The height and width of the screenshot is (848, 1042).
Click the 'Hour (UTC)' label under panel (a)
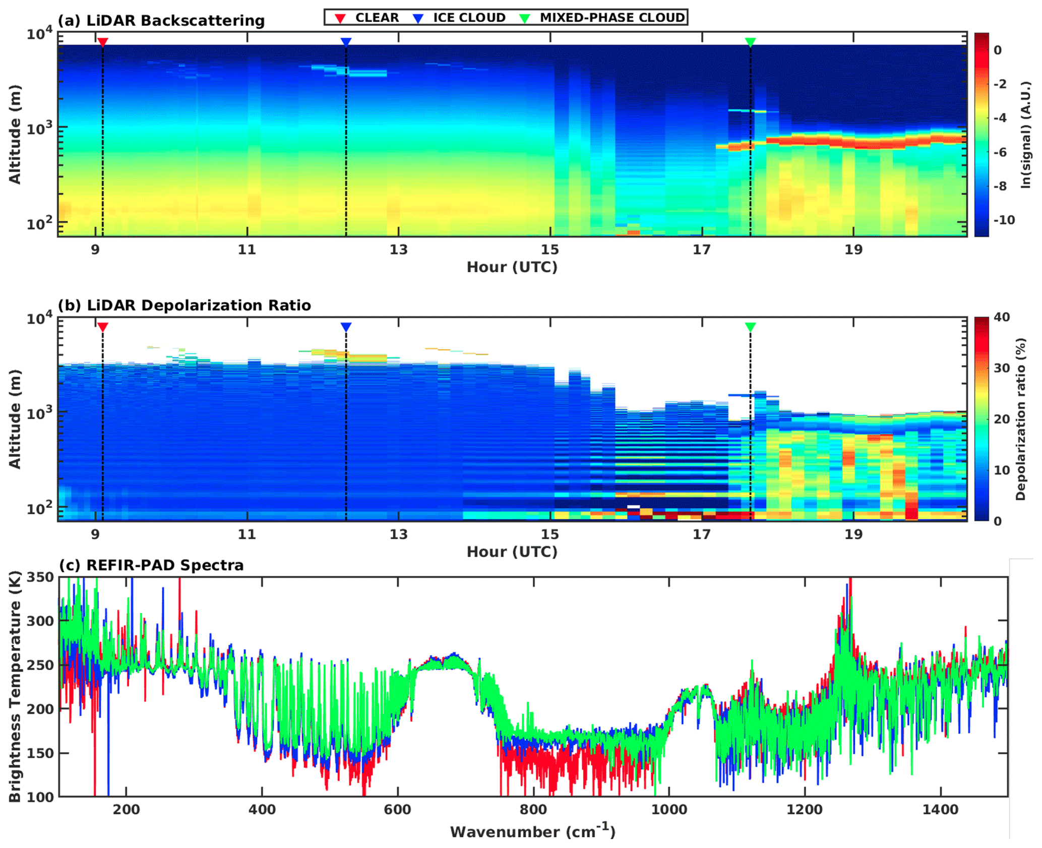tap(512, 267)
